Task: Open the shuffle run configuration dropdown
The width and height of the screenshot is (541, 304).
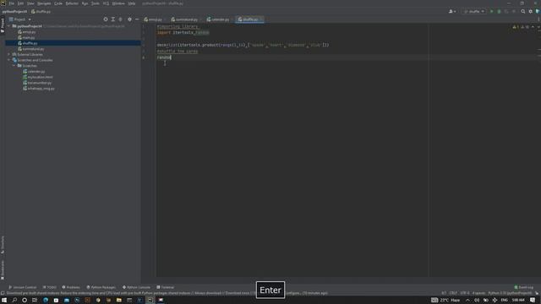Action: [x=474, y=11]
